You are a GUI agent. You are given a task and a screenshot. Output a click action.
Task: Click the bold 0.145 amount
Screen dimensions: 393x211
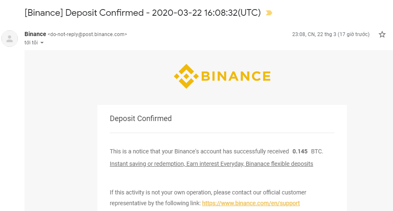tap(300, 151)
